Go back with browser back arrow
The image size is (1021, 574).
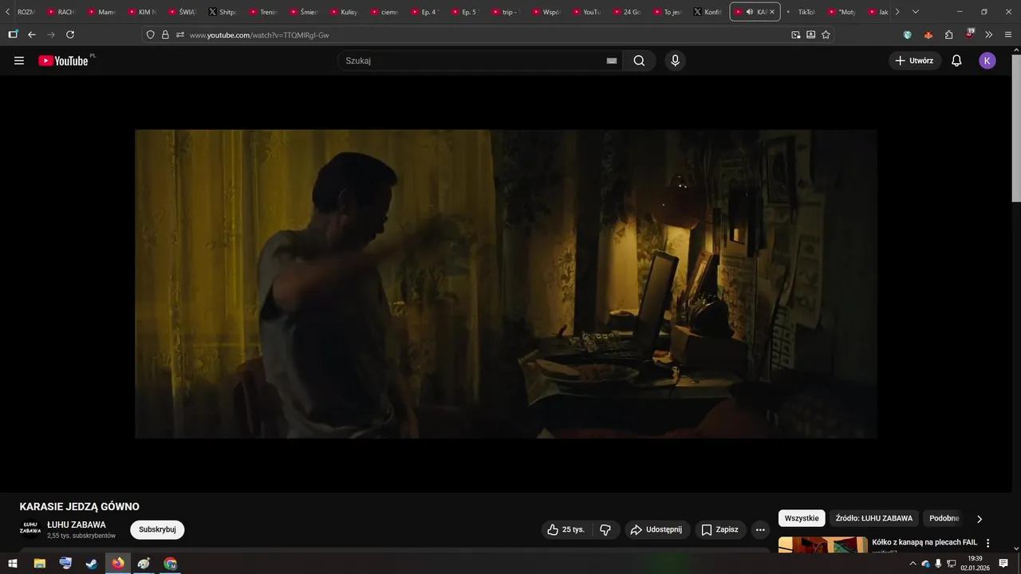coord(32,35)
